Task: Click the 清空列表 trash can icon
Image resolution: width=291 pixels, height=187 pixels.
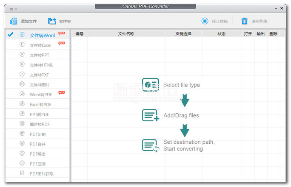Action: pyautogui.click(x=244, y=21)
